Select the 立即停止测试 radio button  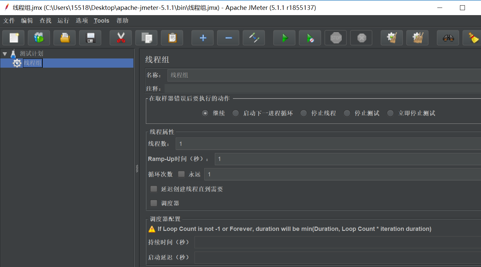point(390,113)
